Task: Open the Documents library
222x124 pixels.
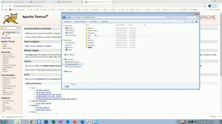Action: tap(71, 42)
